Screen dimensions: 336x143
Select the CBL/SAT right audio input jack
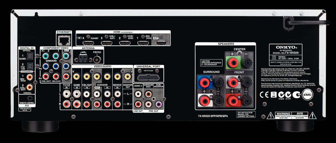[x=87, y=104]
